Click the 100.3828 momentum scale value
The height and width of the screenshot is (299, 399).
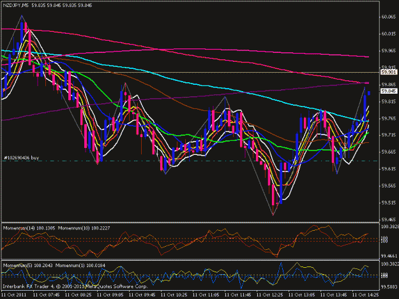tap(389, 226)
